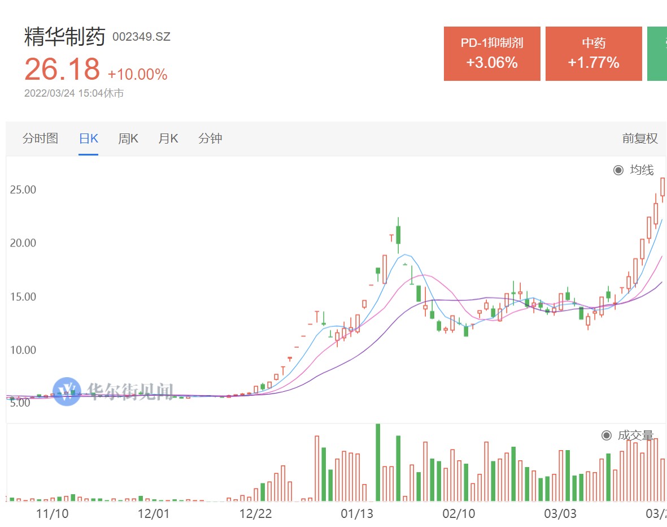Click the ticker code 002349.SZ
Viewport: 667px width, 527px height.
coord(141,37)
